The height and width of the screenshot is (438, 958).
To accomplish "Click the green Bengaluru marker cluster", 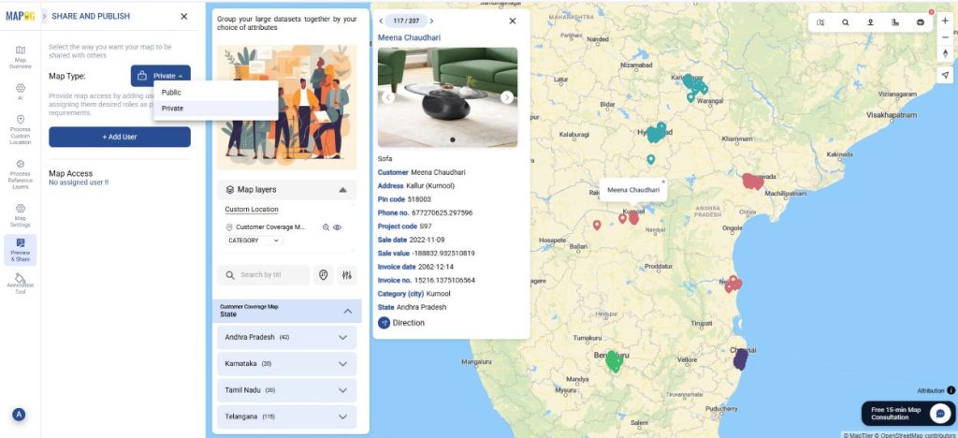I will [x=614, y=361].
